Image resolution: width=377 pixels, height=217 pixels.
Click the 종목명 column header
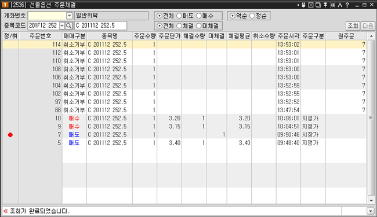pos(110,36)
